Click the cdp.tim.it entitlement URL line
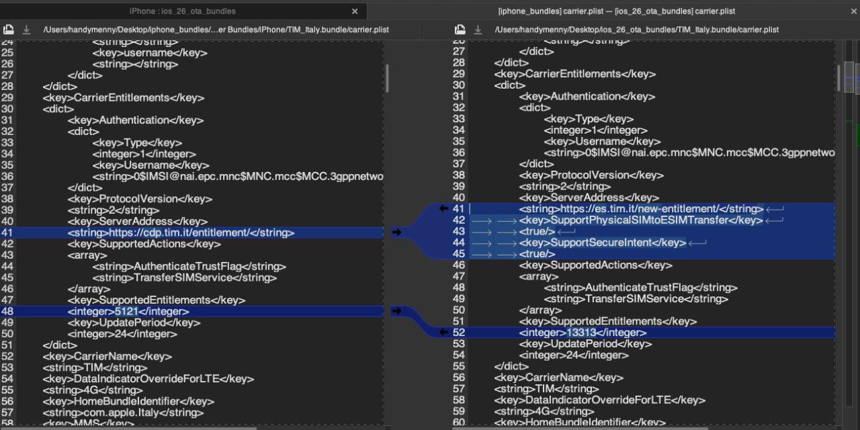The height and width of the screenshot is (430, 860). 180,232
